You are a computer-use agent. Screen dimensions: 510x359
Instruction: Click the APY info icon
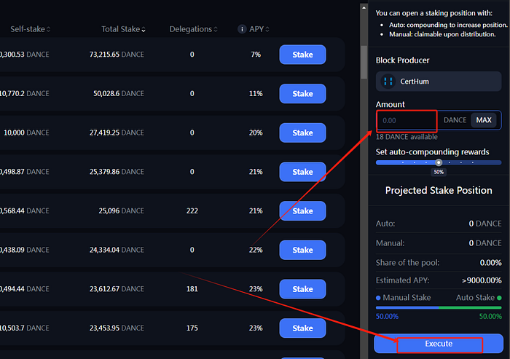242,29
